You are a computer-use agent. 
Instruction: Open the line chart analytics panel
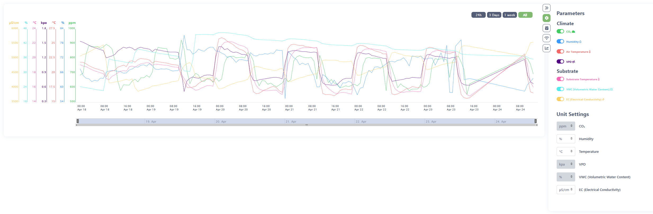(546, 48)
